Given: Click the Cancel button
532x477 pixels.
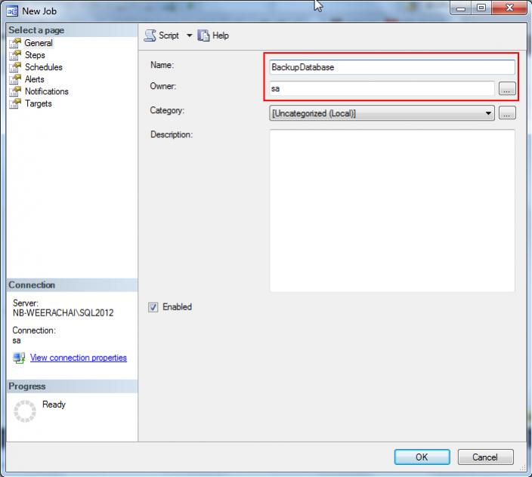Looking at the screenshot, I should pos(485,457).
